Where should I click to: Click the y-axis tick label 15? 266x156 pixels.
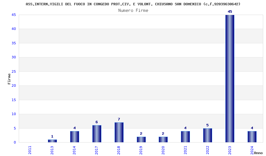14,100
